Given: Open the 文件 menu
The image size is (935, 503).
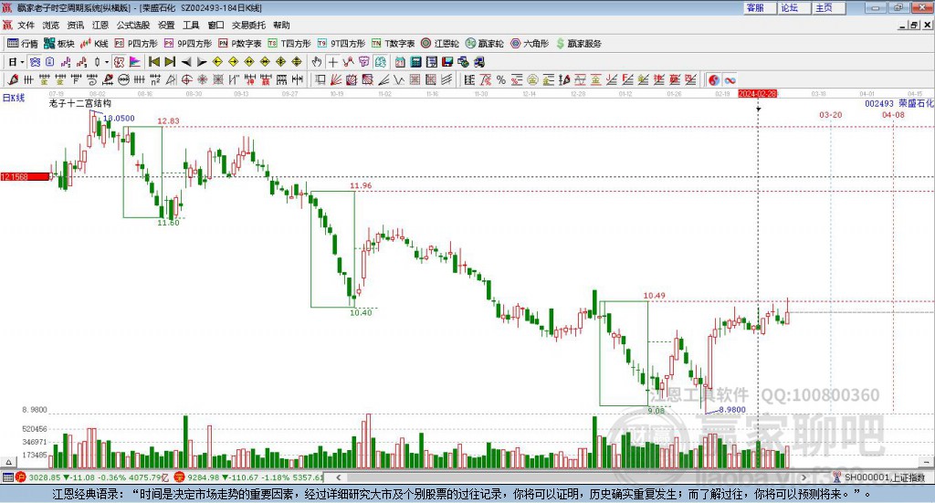Looking at the screenshot, I should [x=26, y=25].
